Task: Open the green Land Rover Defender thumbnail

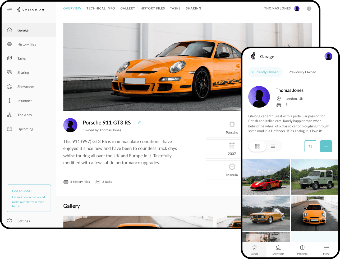Action: coord(314,177)
